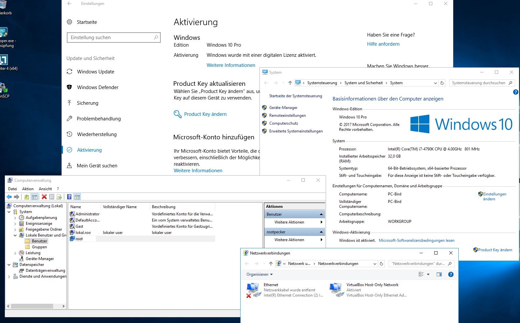
Task: Click the back arrow in Einstellungen title bar
Action: point(69,4)
